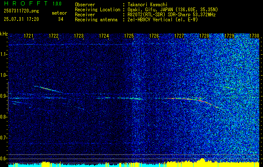
Task: Click the meteor label
Action: pos(59,13)
